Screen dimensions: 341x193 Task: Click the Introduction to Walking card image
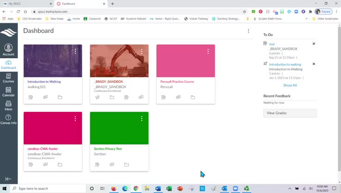click(53, 61)
